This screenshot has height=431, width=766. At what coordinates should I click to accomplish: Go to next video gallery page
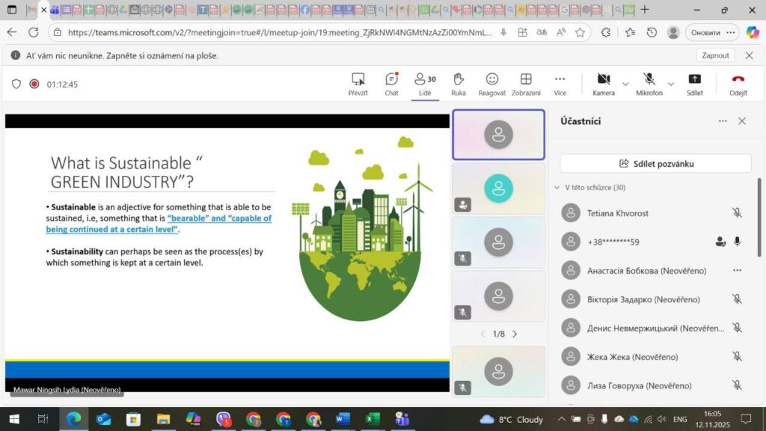pos(515,334)
